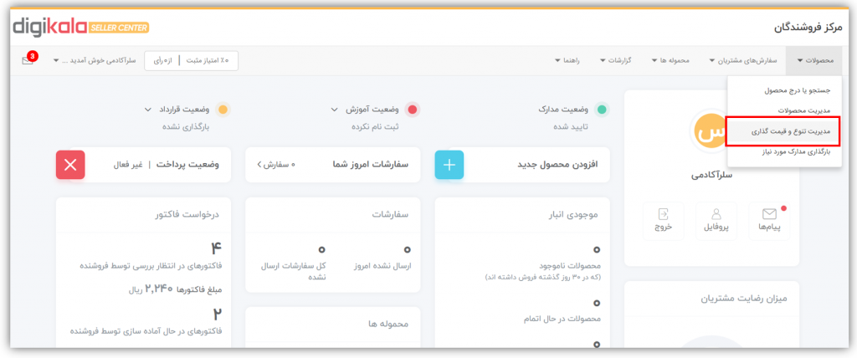
Task: Open the سفارش‌های مشتریان dropdown menu
Action: coord(743,60)
